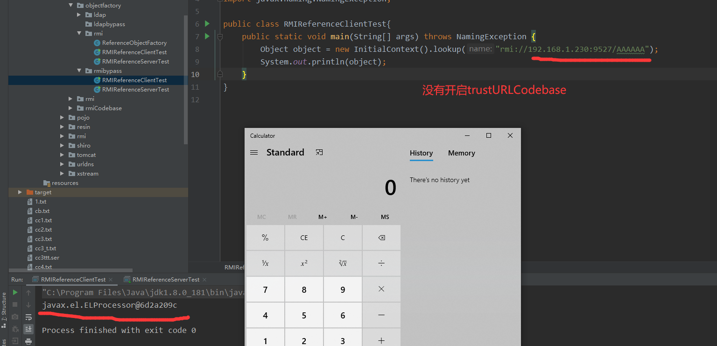This screenshot has height=346, width=717.
Task: Click run gutter icon beside main method
Action: tap(207, 36)
